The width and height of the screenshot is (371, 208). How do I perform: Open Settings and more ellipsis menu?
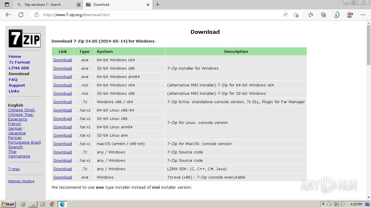tap(363, 15)
